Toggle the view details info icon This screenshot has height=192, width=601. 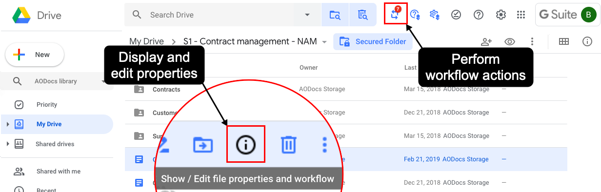[587, 42]
